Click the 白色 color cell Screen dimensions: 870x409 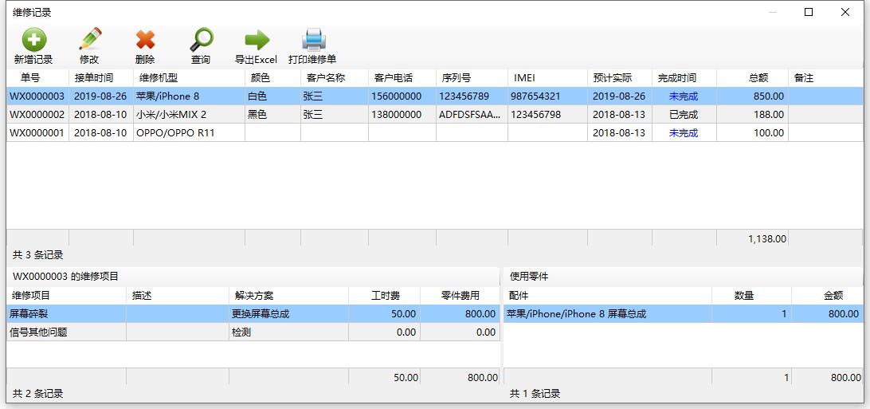coord(273,96)
